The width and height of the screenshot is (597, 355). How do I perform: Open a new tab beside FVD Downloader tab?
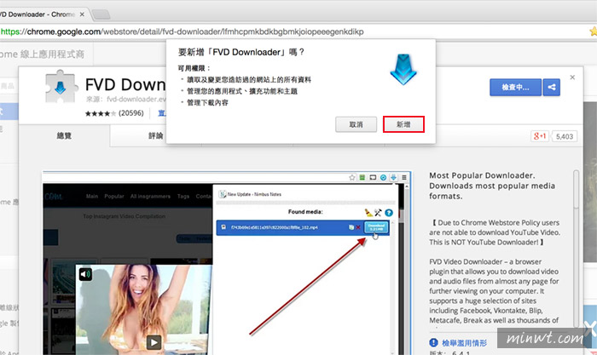101,14
